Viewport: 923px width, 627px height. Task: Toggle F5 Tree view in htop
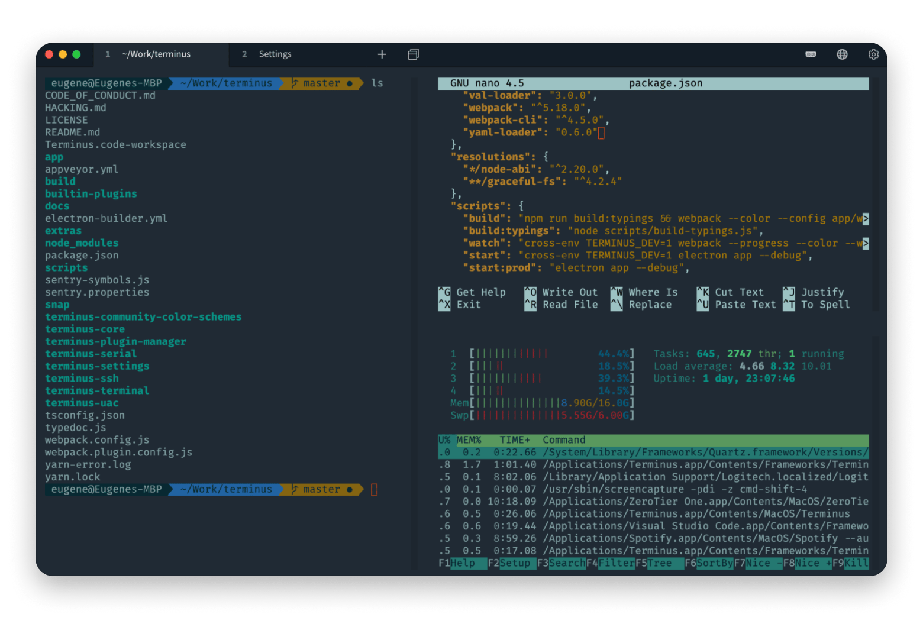pos(659,563)
